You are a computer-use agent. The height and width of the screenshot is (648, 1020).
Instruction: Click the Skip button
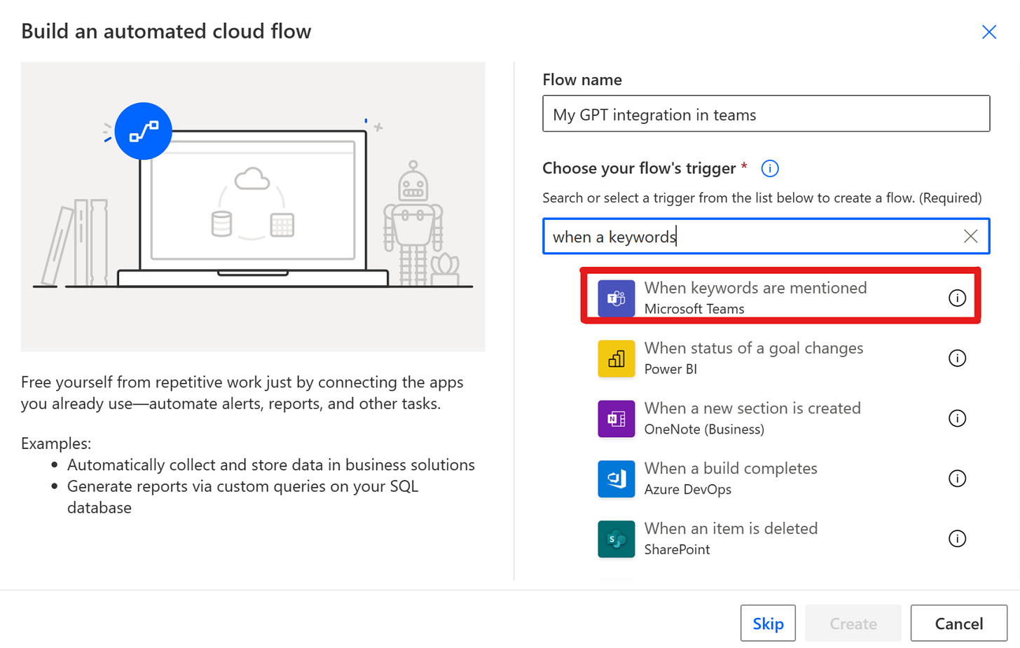768,623
